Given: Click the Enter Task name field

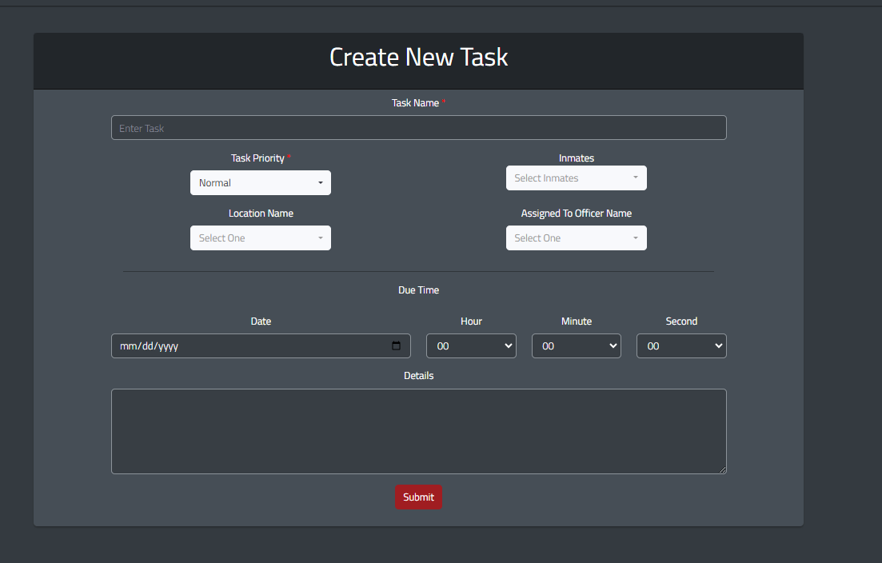Looking at the screenshot, I should click(418, 127).
